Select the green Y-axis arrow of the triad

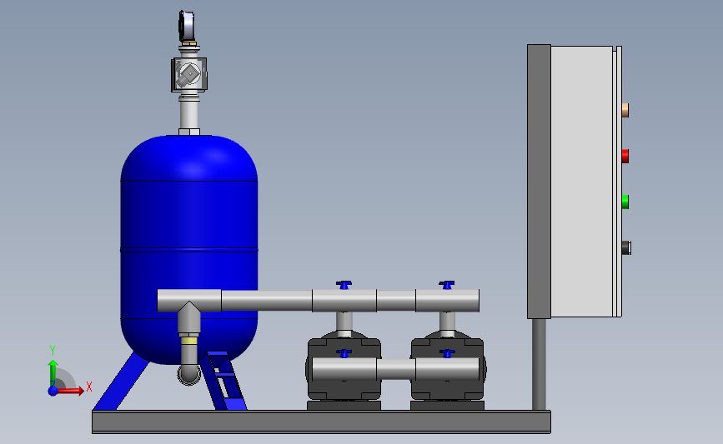(53, 372)
